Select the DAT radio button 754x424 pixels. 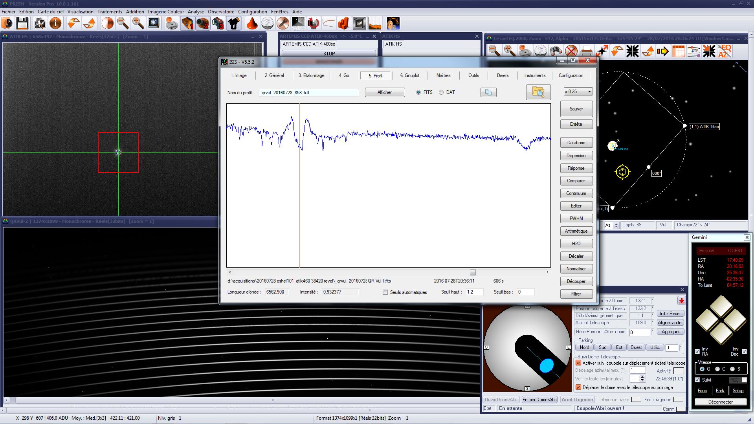(x=441, y=92)
